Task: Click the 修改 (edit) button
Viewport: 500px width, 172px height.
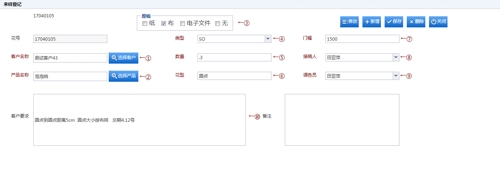Action: [349, 22]
